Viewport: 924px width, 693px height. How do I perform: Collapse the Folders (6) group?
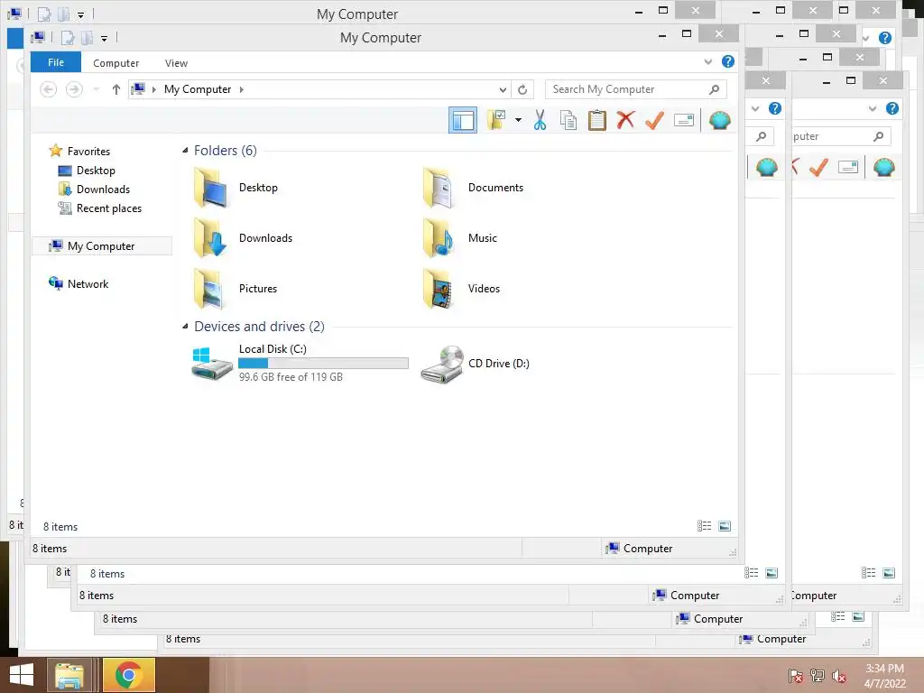click(x=185, y=151)
